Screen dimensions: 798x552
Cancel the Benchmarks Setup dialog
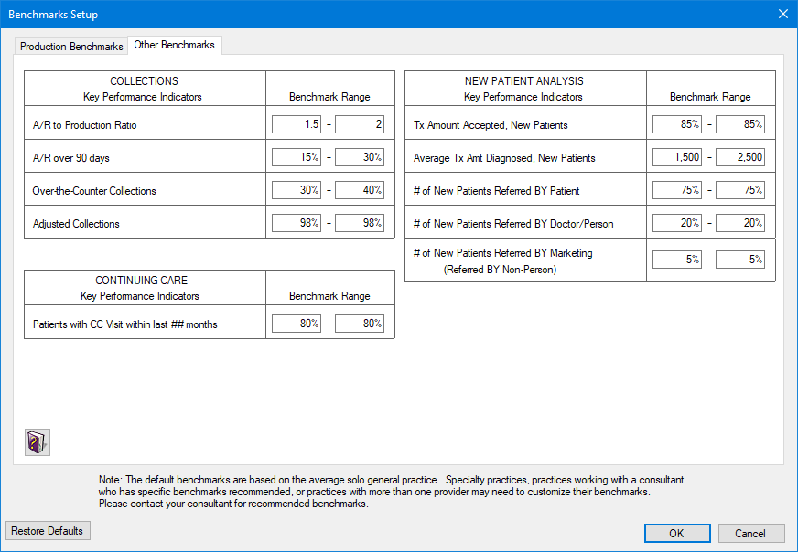point(750,534)
